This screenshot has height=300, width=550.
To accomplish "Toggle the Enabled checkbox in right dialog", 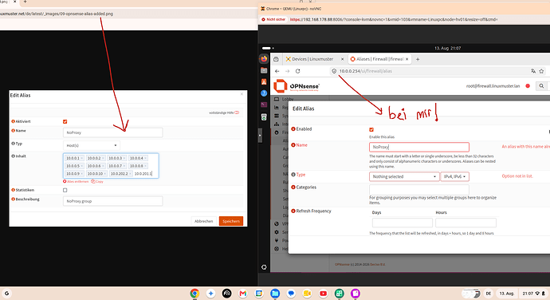I will pos(371,129).
